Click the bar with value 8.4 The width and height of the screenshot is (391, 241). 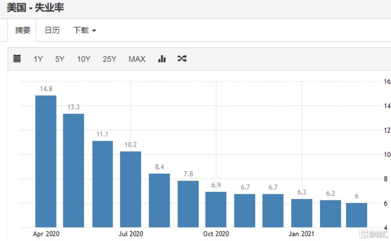click(x=159, y=200)
